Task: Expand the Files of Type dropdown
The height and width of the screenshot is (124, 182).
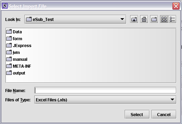Action: tap(105, 100)
